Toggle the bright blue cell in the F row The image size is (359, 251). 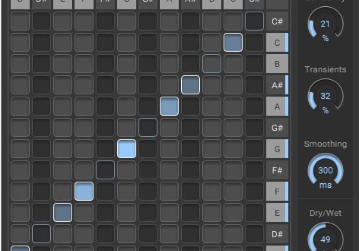tap(84, 191)
